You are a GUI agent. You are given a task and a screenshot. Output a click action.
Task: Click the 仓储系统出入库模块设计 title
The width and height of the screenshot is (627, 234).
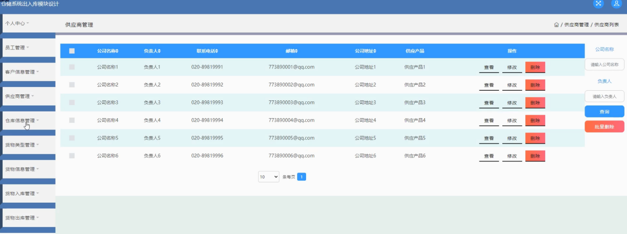[29, 4]
